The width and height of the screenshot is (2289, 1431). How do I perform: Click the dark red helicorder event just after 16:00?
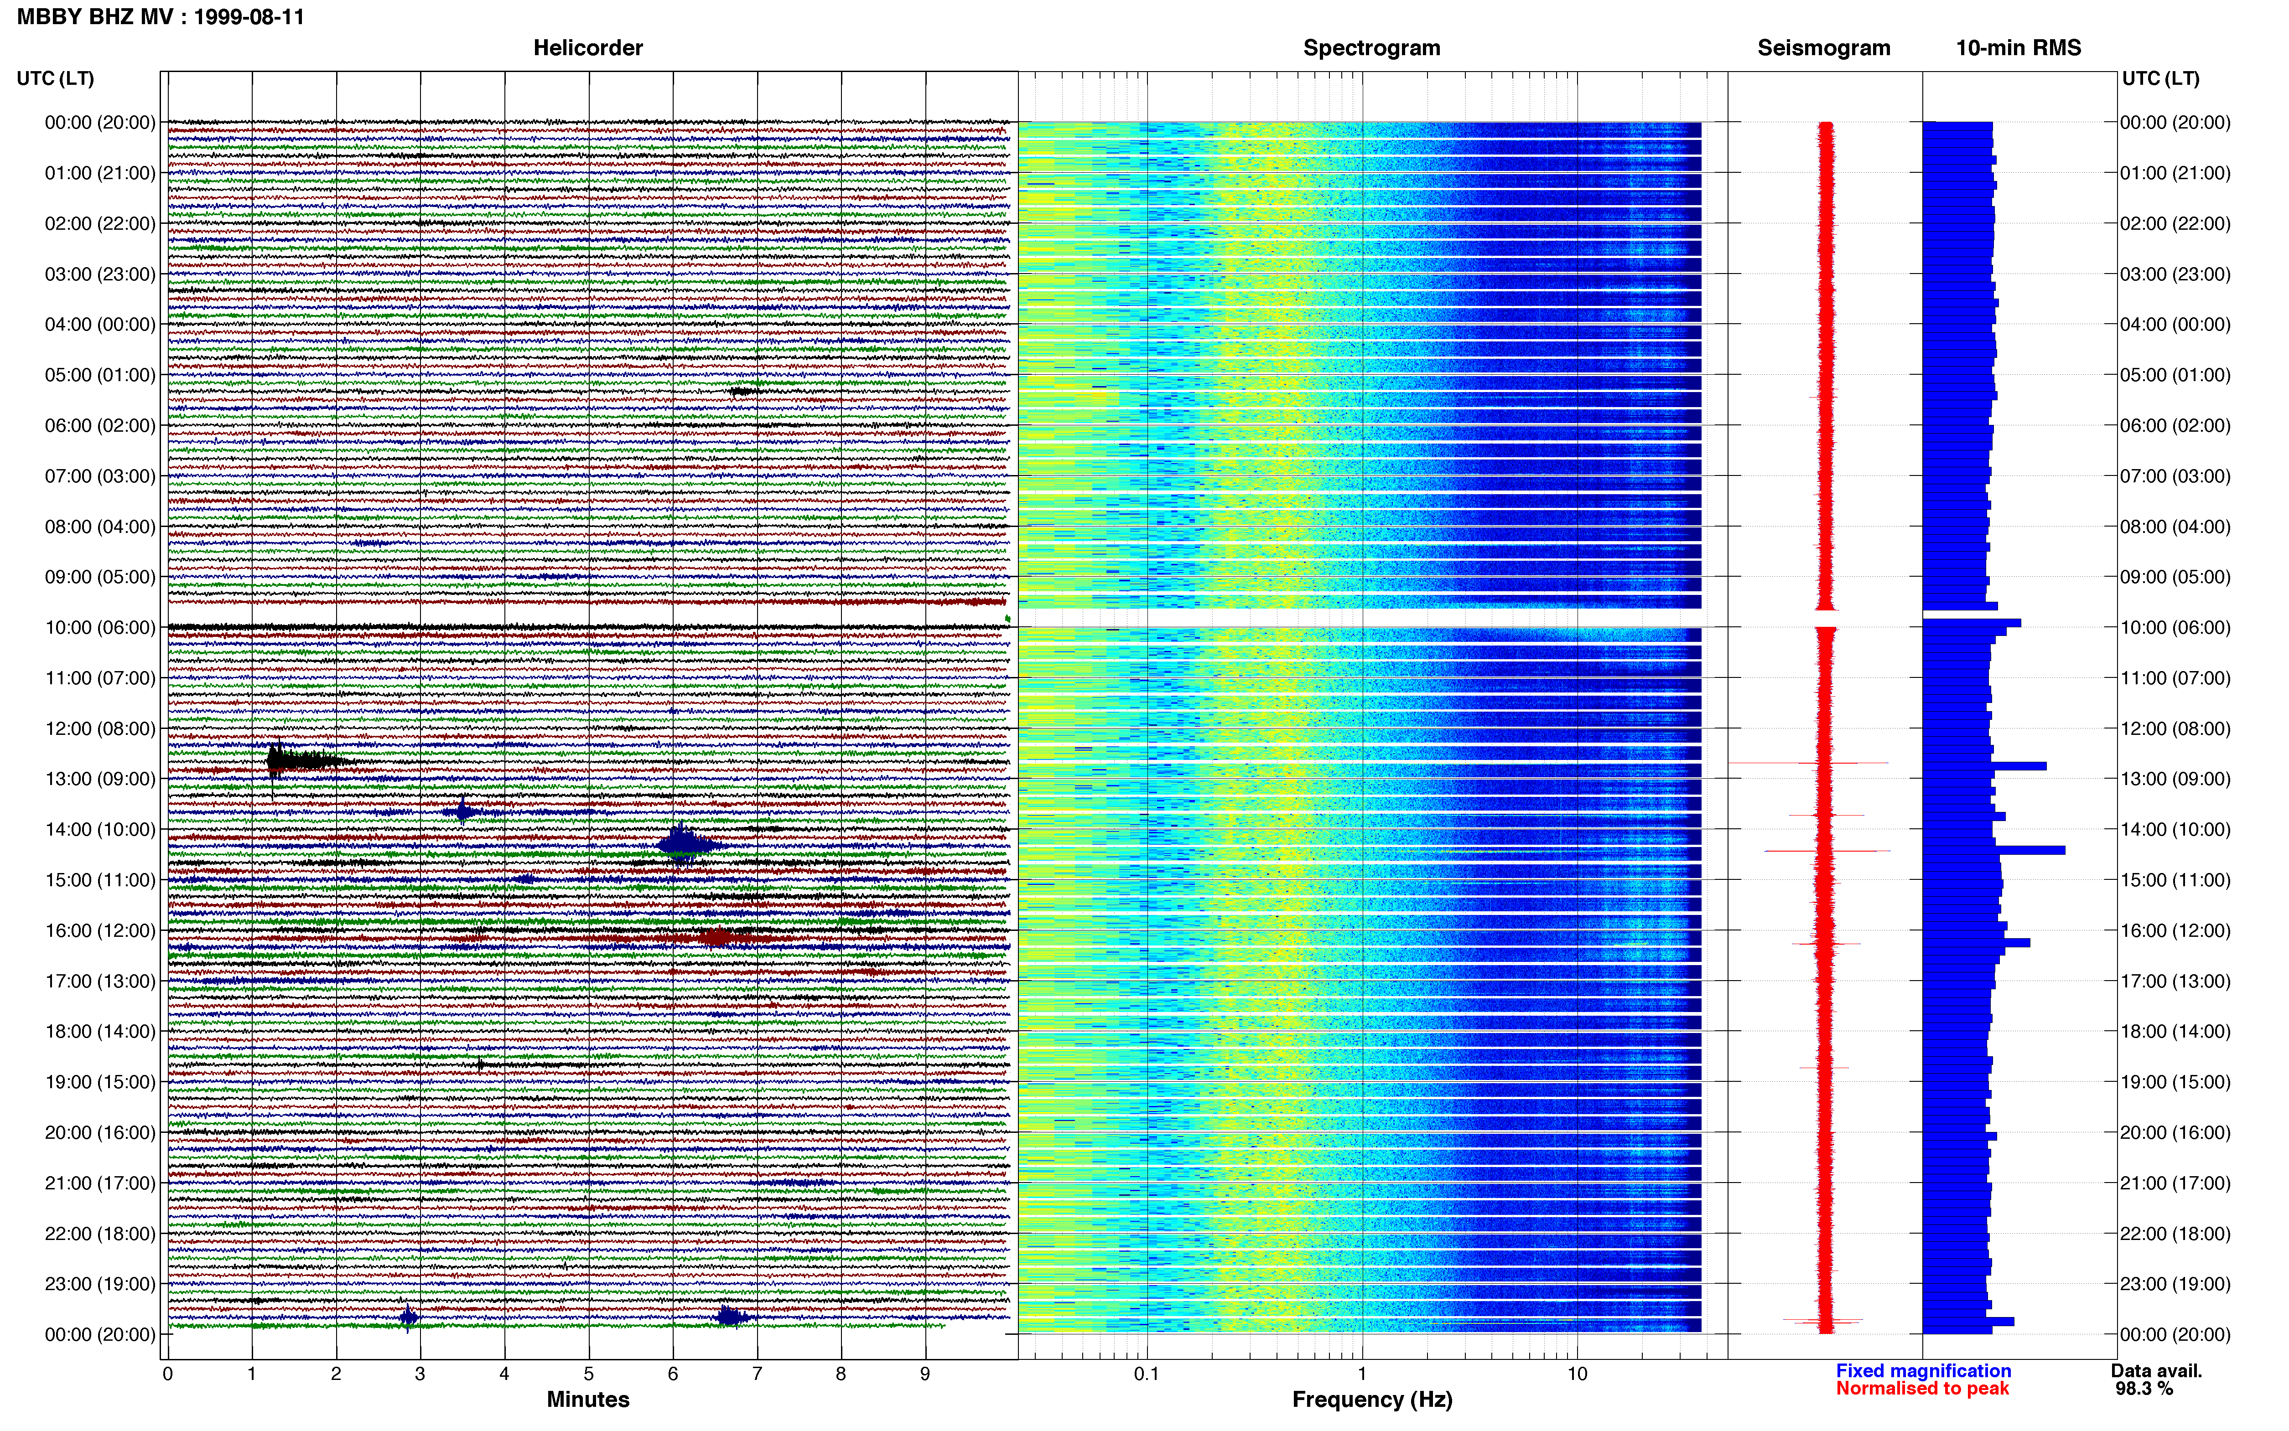point(716,937)
